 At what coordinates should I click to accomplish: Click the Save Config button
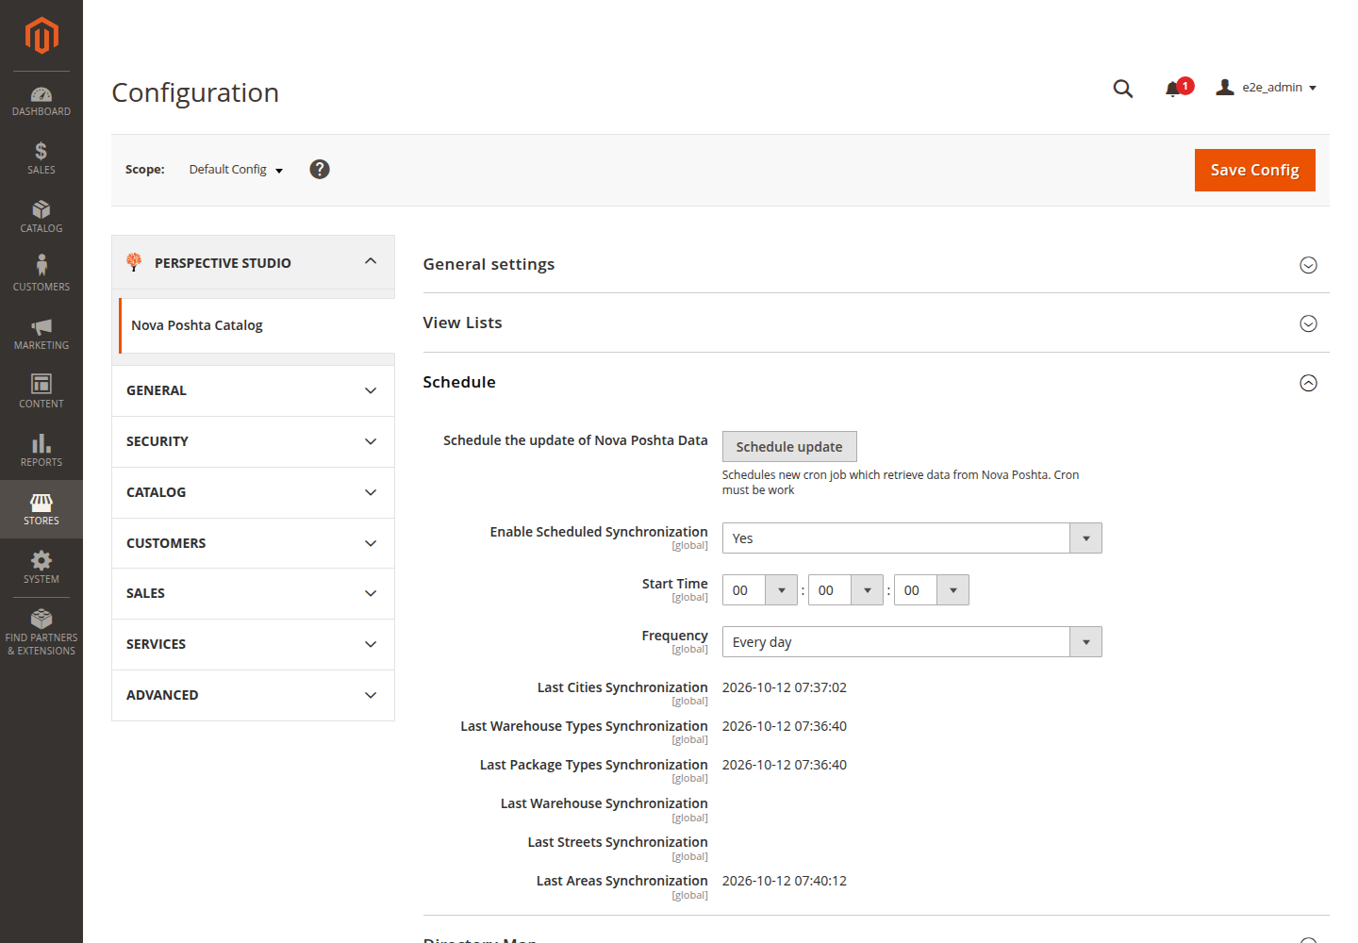pos(1254,170)
